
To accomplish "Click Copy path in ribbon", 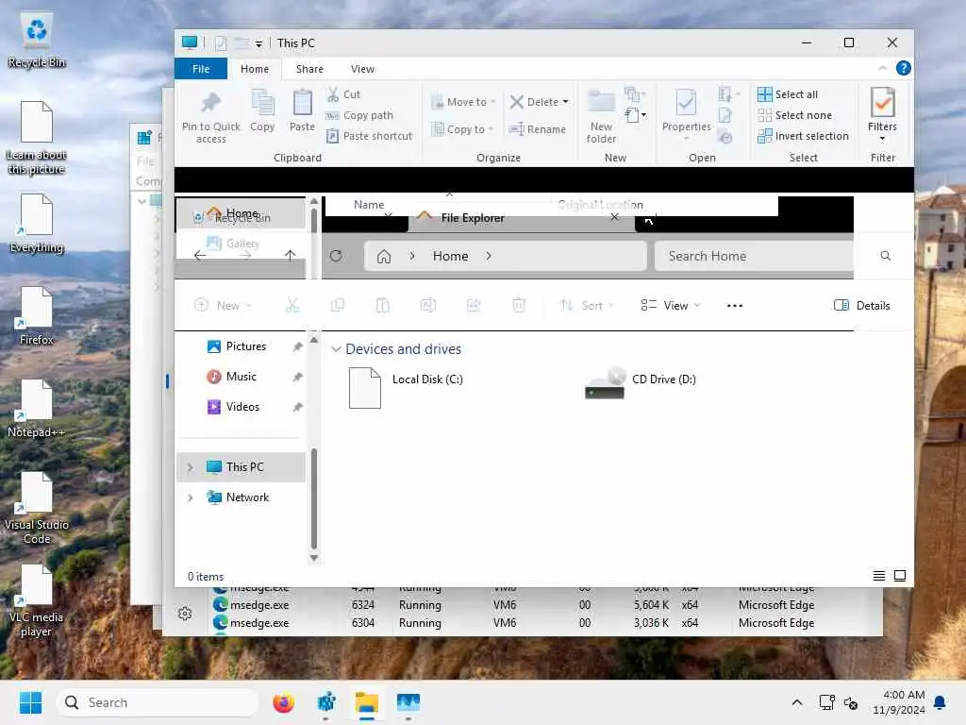I will [359, 115].
